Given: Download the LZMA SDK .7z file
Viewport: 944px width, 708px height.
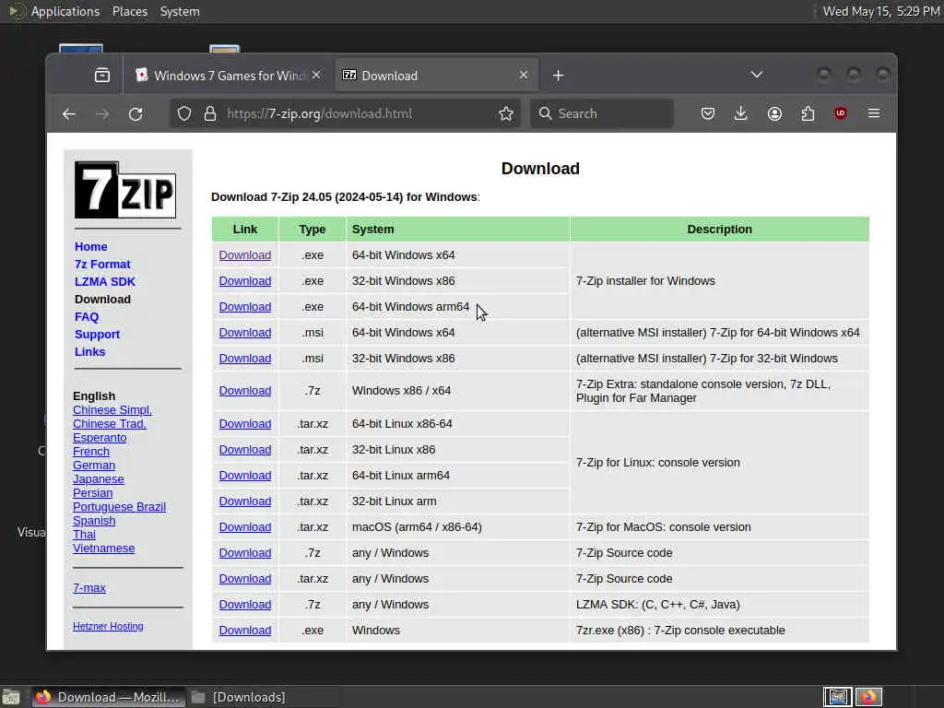Looking at the screenshot, I should [245, 605].
